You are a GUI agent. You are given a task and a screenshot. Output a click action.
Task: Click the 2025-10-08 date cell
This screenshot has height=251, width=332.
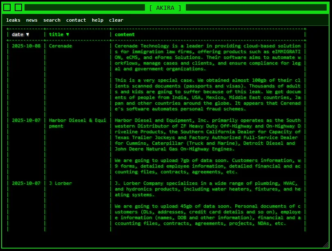coord(26,46)
